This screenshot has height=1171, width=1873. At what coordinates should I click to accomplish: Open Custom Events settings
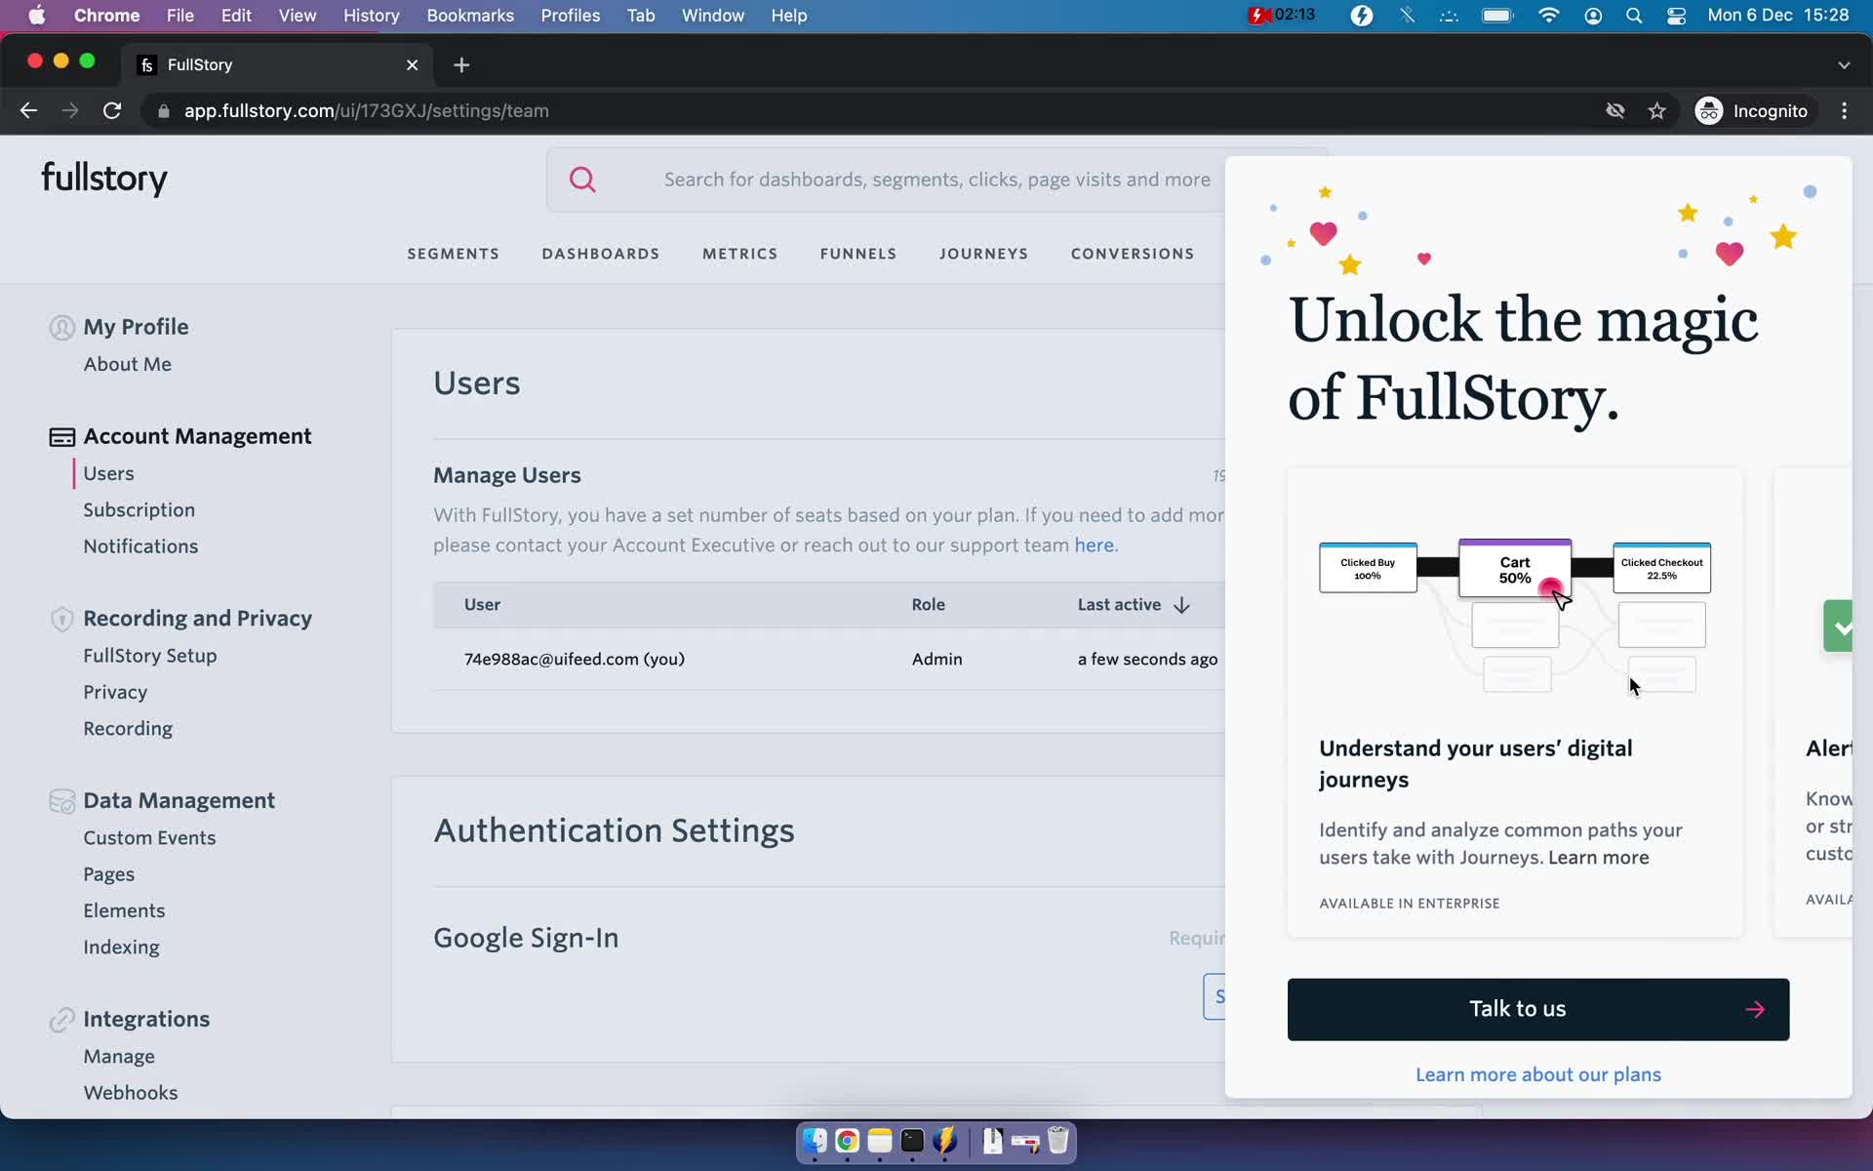[x=149, y=838]
